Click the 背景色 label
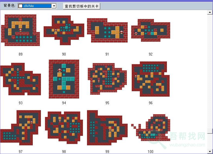Image resolution: width=213 pixels, height=154 pixels. pos(9,6)
